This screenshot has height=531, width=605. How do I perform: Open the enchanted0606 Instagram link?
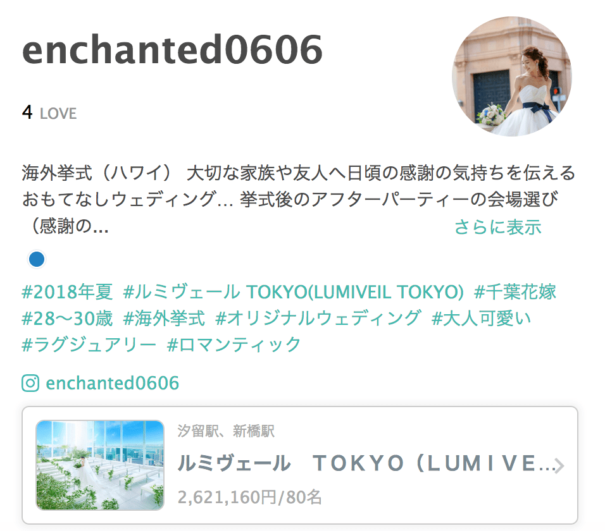pyautogui.click(x=112, y=383)
